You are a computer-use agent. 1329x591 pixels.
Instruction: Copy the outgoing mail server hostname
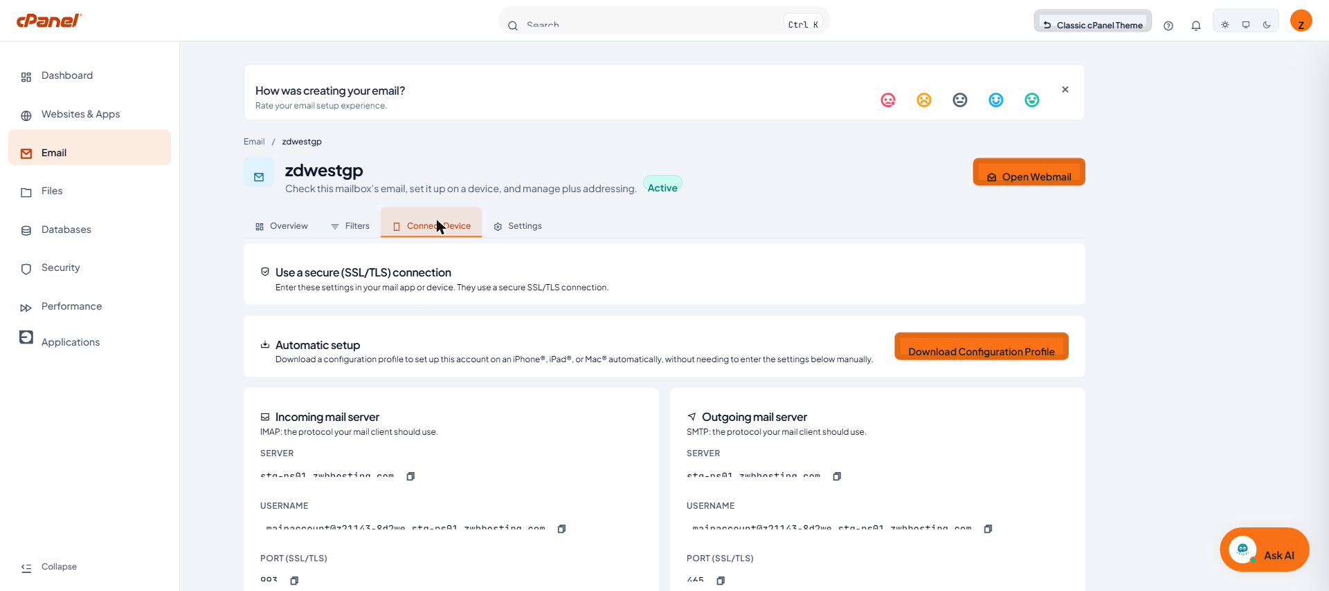pyautogui.click(x=837, y=476)
